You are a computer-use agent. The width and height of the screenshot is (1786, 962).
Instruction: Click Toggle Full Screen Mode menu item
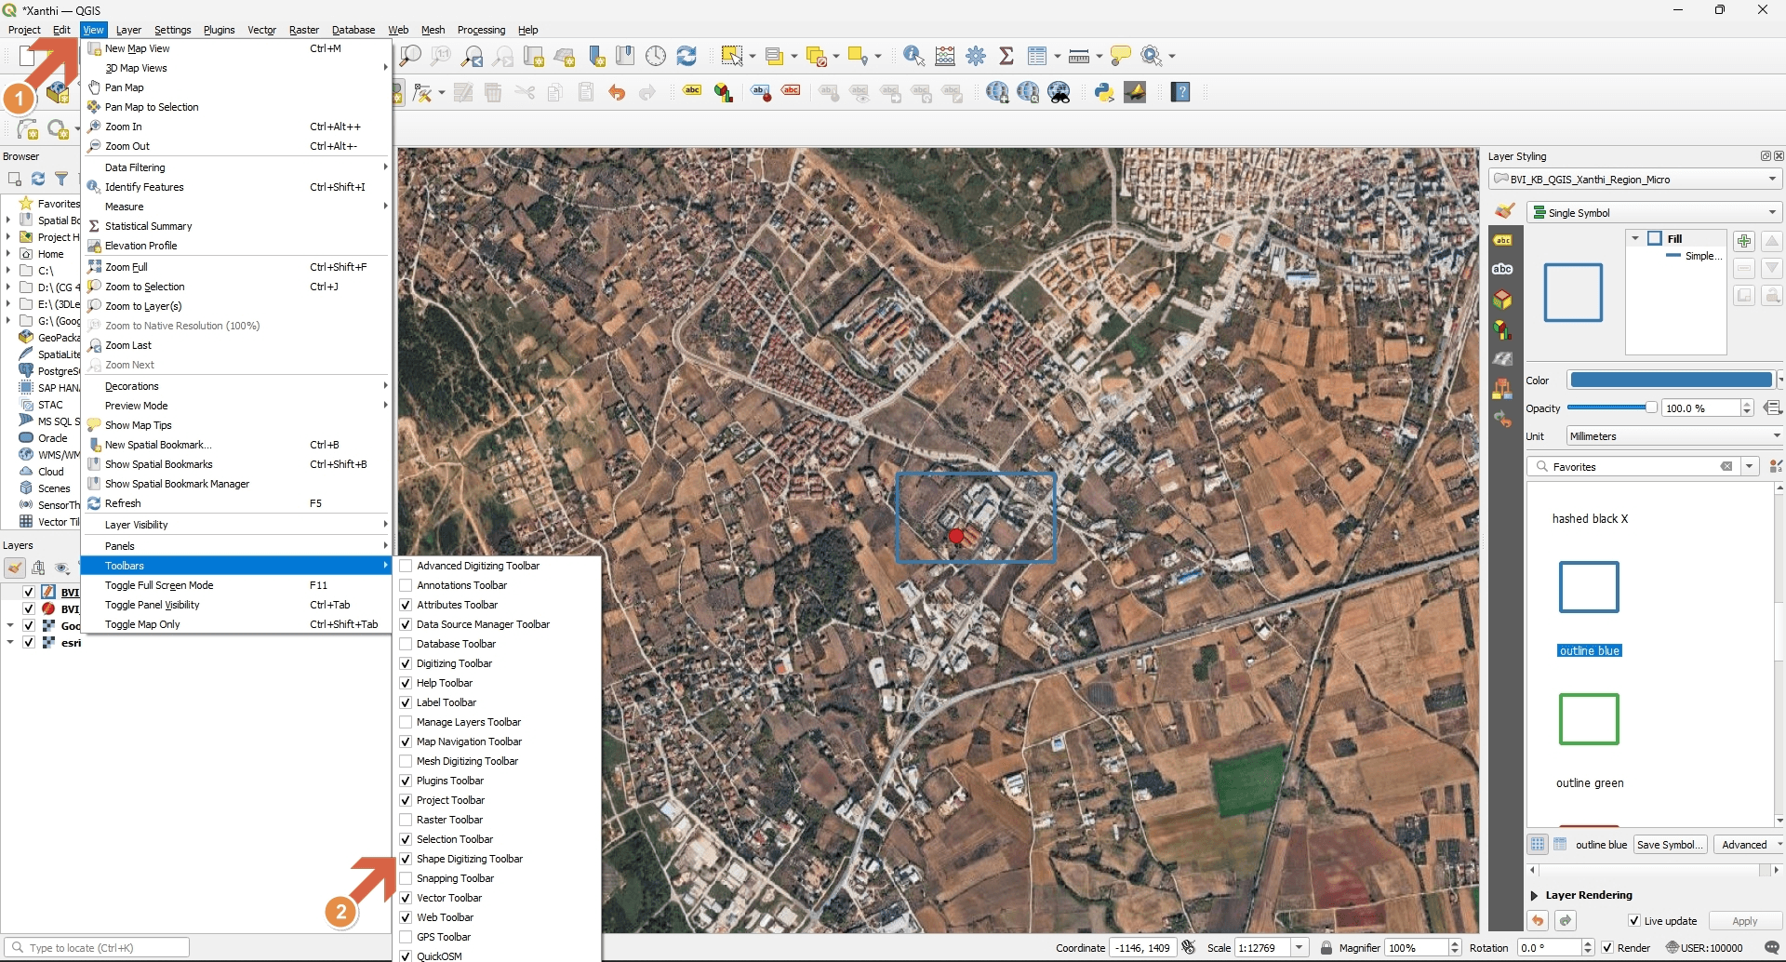236,585
